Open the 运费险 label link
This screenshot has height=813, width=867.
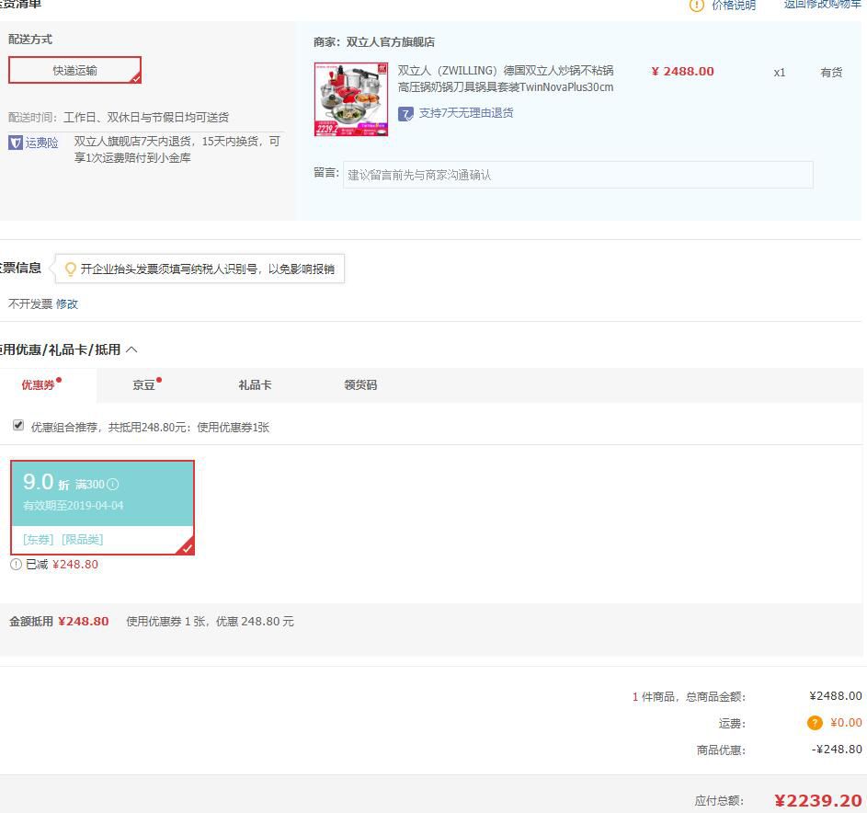point(41,143)
